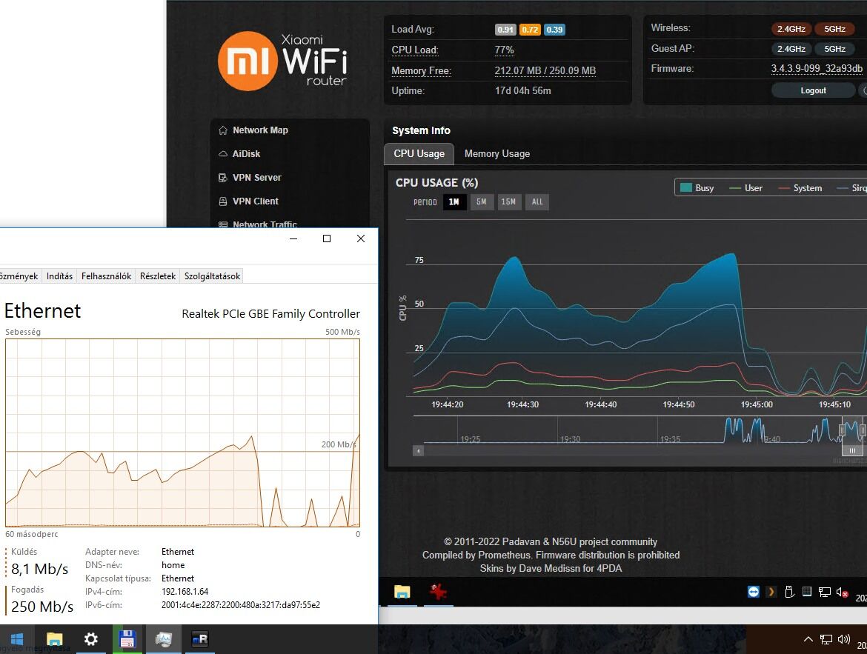
Task: Click the navigator left range handle
Action: pyautogui.click(x=842, y=430)
